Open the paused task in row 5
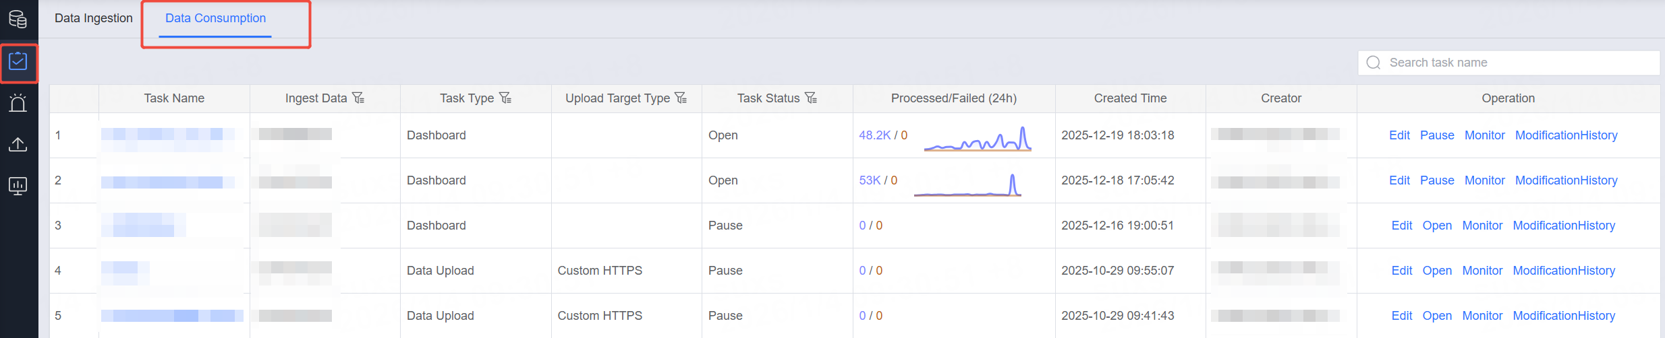This screenshot has height=338, width=1665. click(x=1436, y=316)
